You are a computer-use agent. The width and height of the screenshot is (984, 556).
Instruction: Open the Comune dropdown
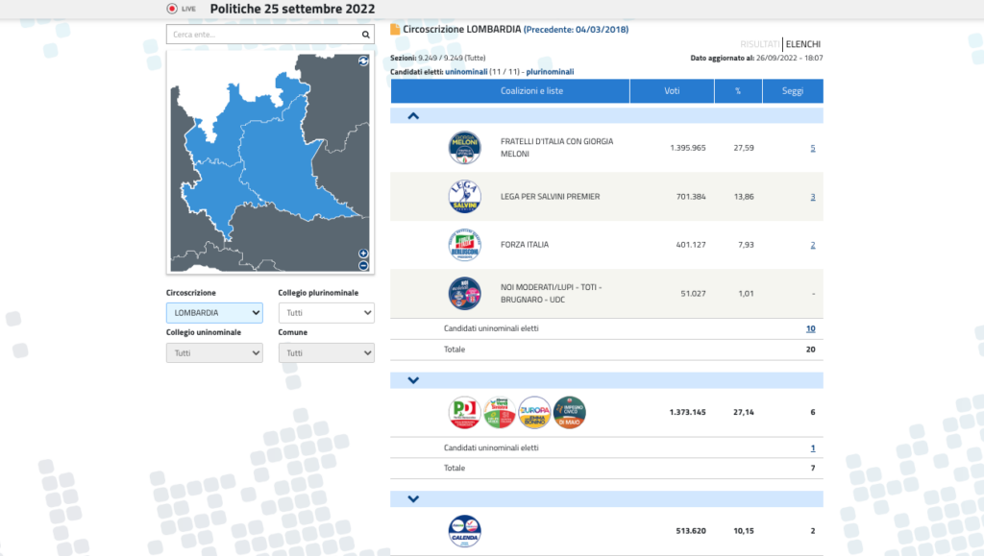click(x=327, y=353)
